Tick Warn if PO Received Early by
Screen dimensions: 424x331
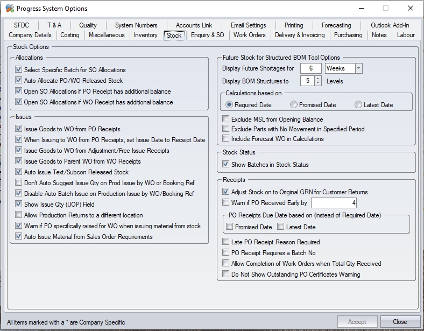point(226,203)
